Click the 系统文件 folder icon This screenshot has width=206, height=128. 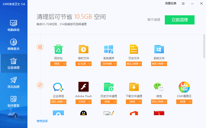[159, 49]
